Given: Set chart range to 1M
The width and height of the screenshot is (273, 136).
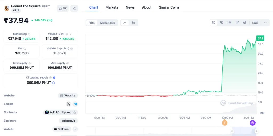Looking at the screenshot, I should pyautogui.click(x=229, y=23).
